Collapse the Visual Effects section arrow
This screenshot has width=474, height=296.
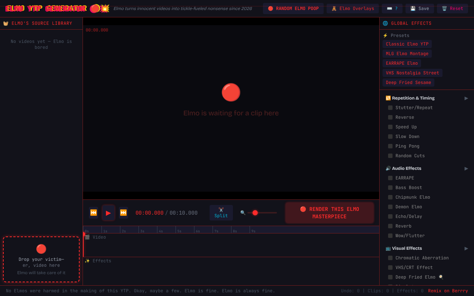tap(466, 248)
